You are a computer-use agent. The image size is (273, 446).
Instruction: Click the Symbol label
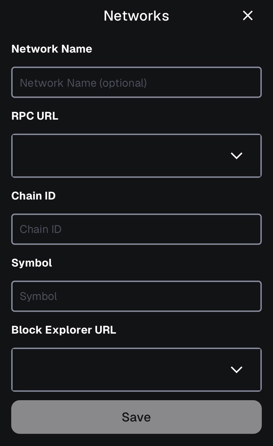pos(31,262)
